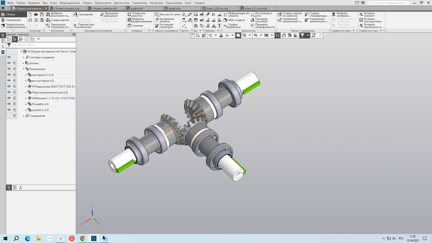Screen dimensions: 432x243
Task: Click the New document icon in Системная group
Action: click(x=30, y=15)
